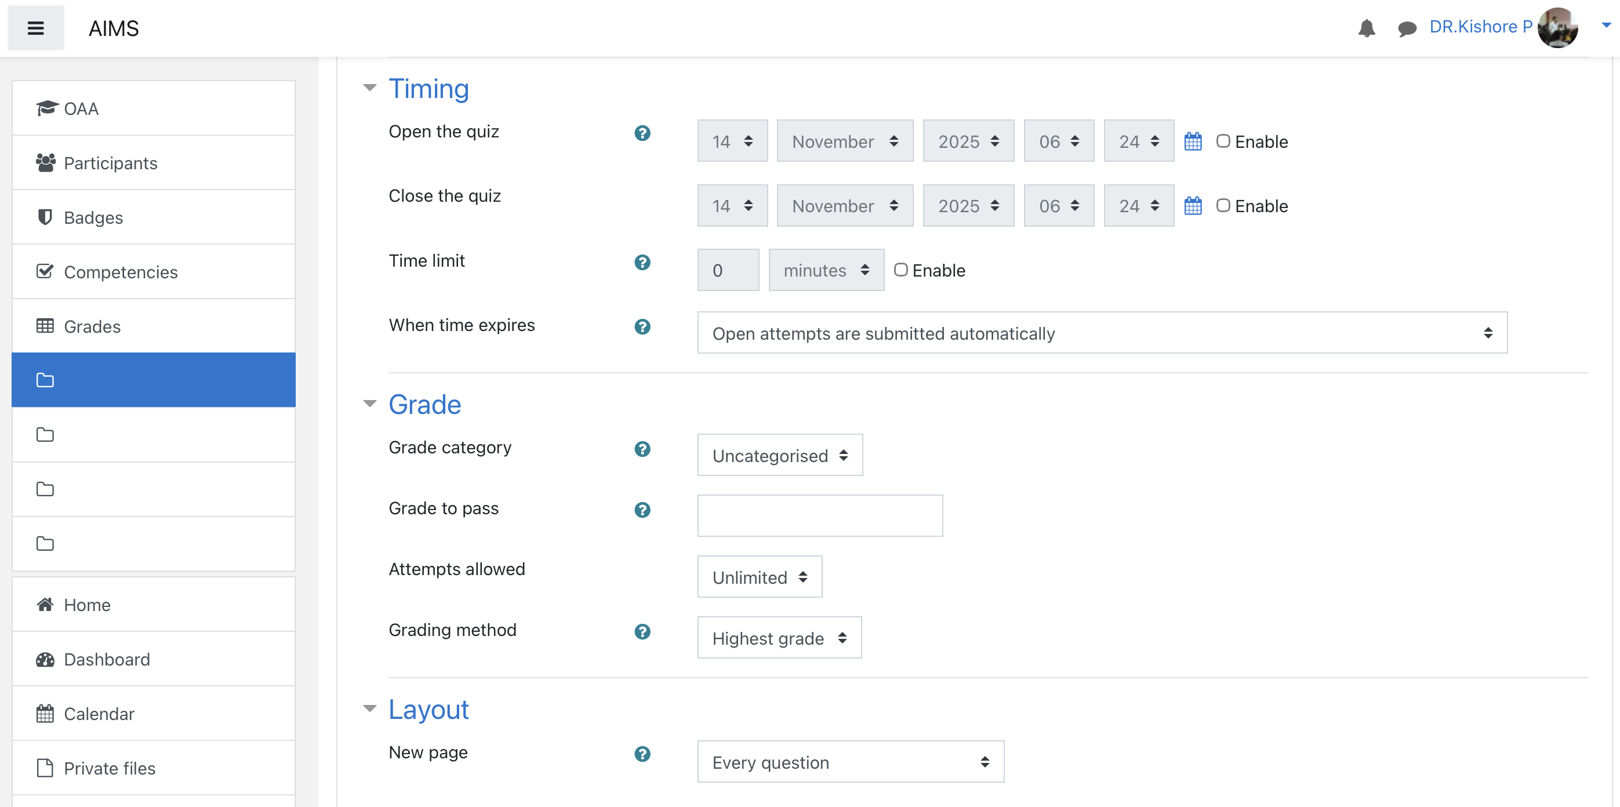Open notifications bell icon

pyautogui.click(x=1366, y=28)
